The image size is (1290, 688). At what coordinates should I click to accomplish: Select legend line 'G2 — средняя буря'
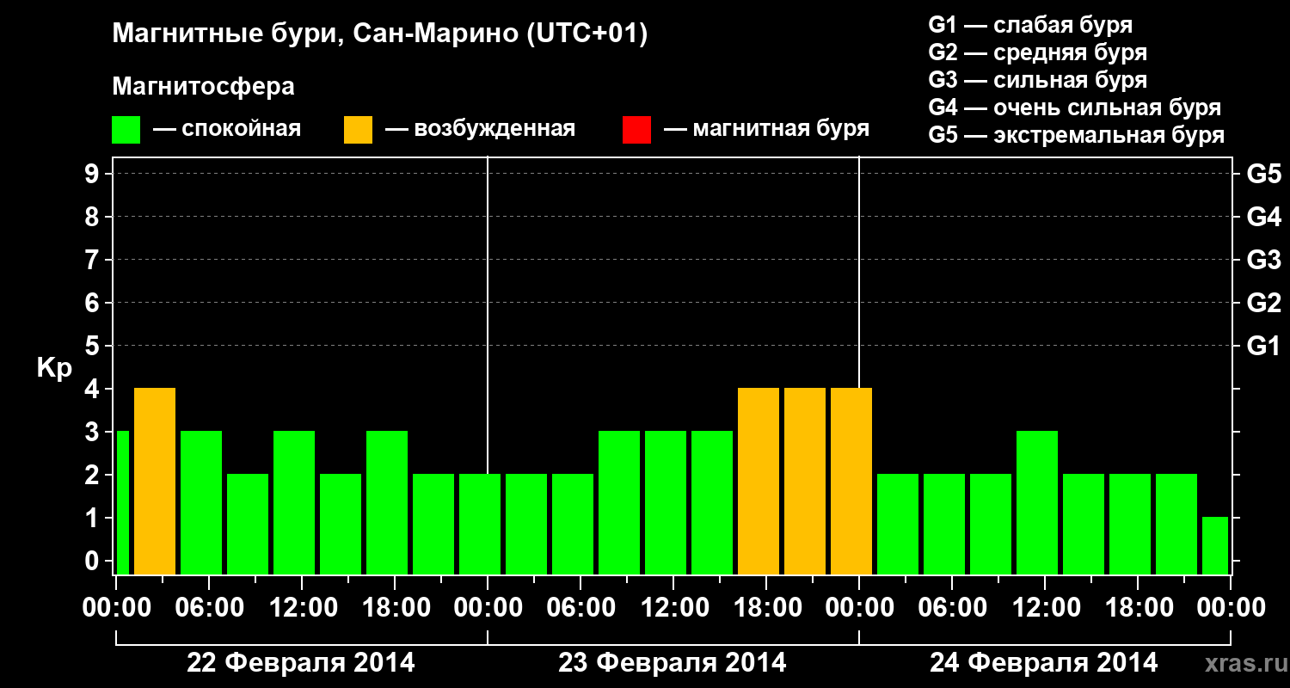click(x=1038, y=52)
